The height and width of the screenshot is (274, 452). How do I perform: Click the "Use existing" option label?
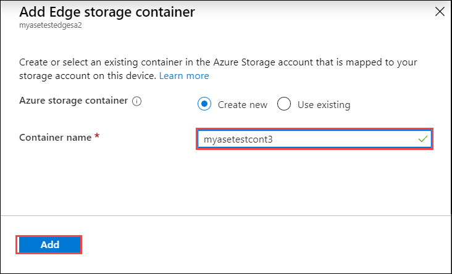pos(324,105)
